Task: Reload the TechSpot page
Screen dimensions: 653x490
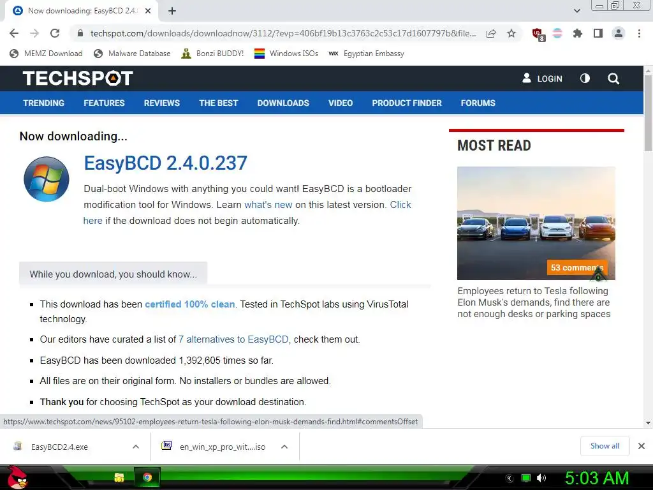Action: [55, 33]
